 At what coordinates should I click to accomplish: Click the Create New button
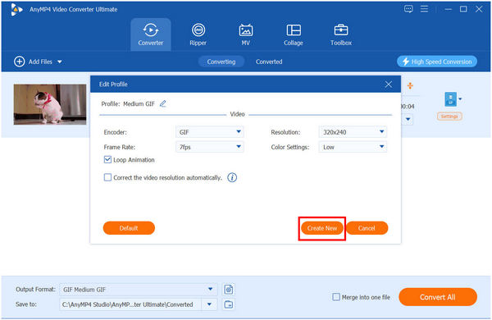(322, 228)
